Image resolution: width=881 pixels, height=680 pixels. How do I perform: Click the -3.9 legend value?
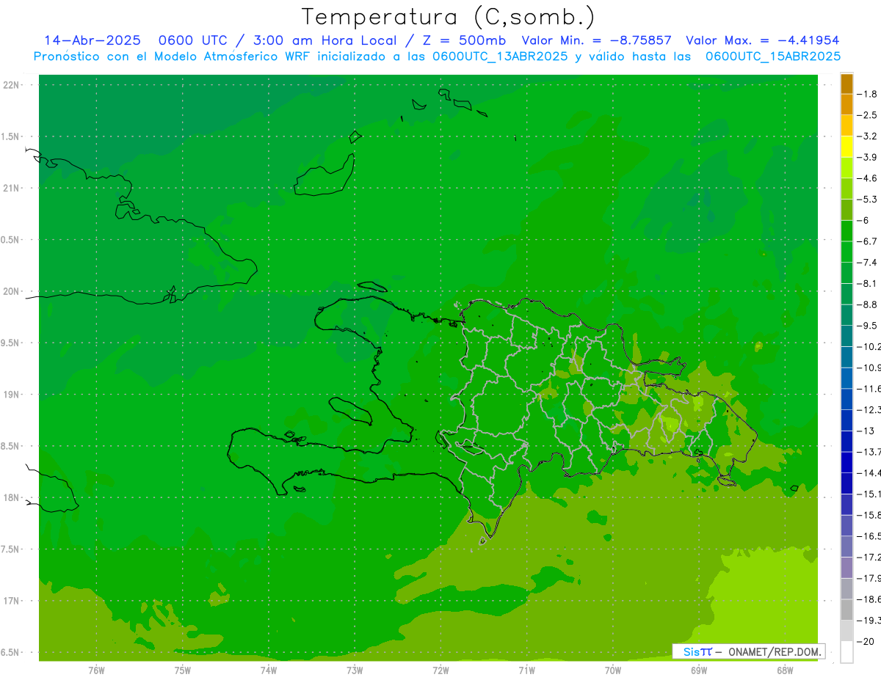869,157
